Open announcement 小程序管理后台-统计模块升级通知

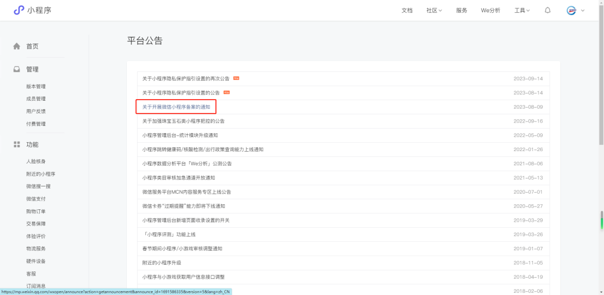[x=180, y=135]
